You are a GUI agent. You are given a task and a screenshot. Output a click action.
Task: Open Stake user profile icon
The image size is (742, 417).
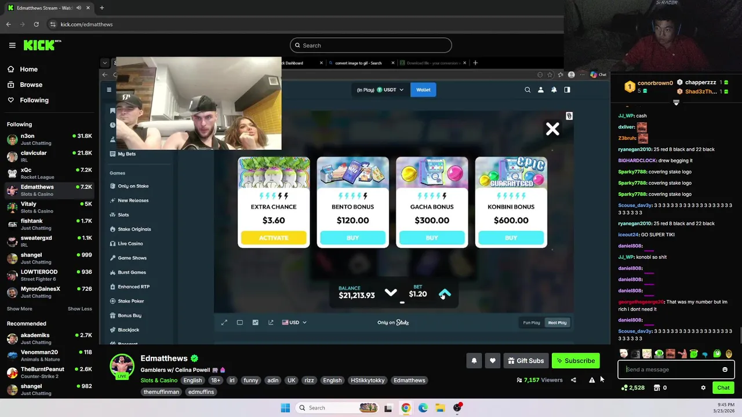click(x=541, y=90)
